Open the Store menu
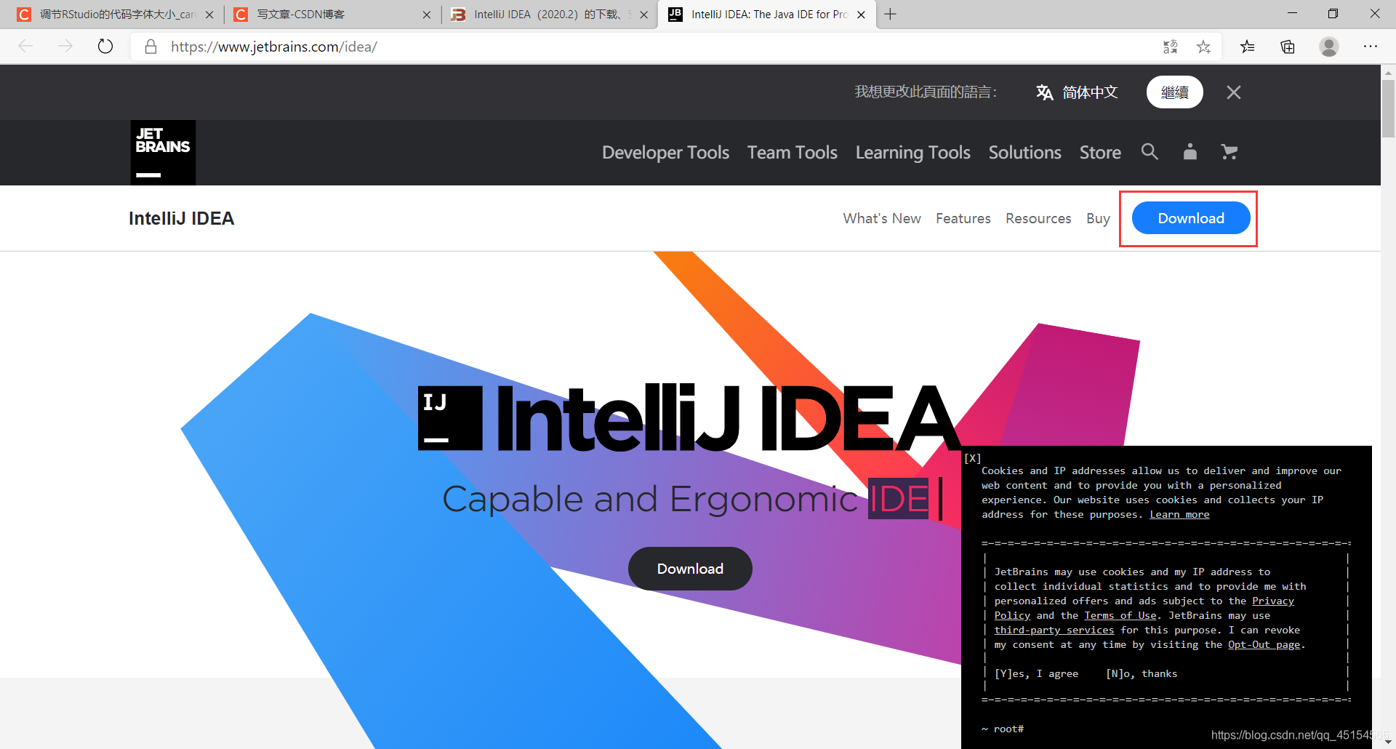Screen dimensions: 1396x749 pos(1100,153)
